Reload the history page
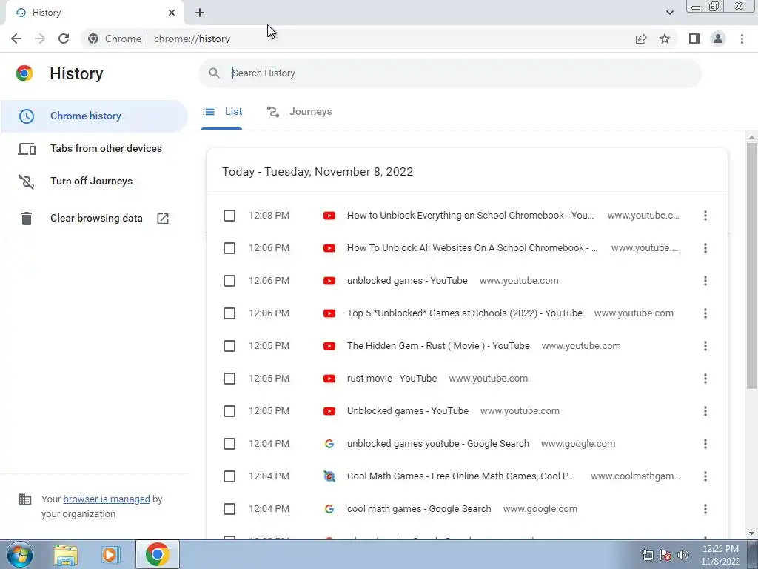 64,39
